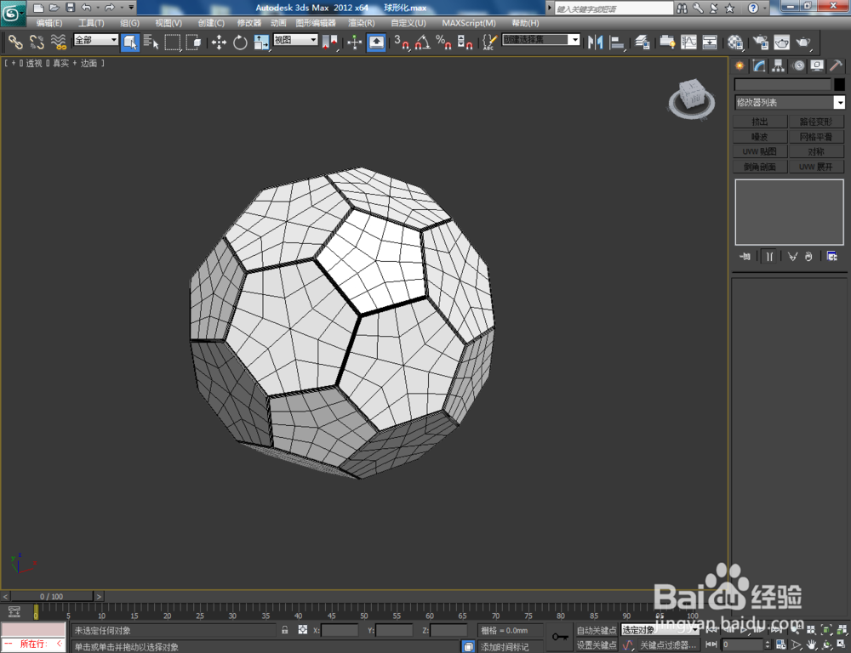Toggle 3D Snaps magnet icon
The image size is (851, 653).
tap(402, 42)
